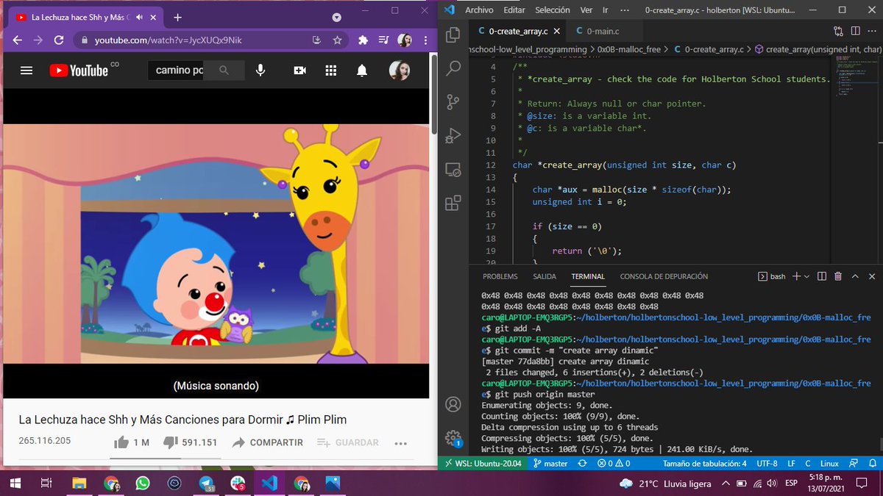Open the YouTube apps grid

tap(331, 71)
